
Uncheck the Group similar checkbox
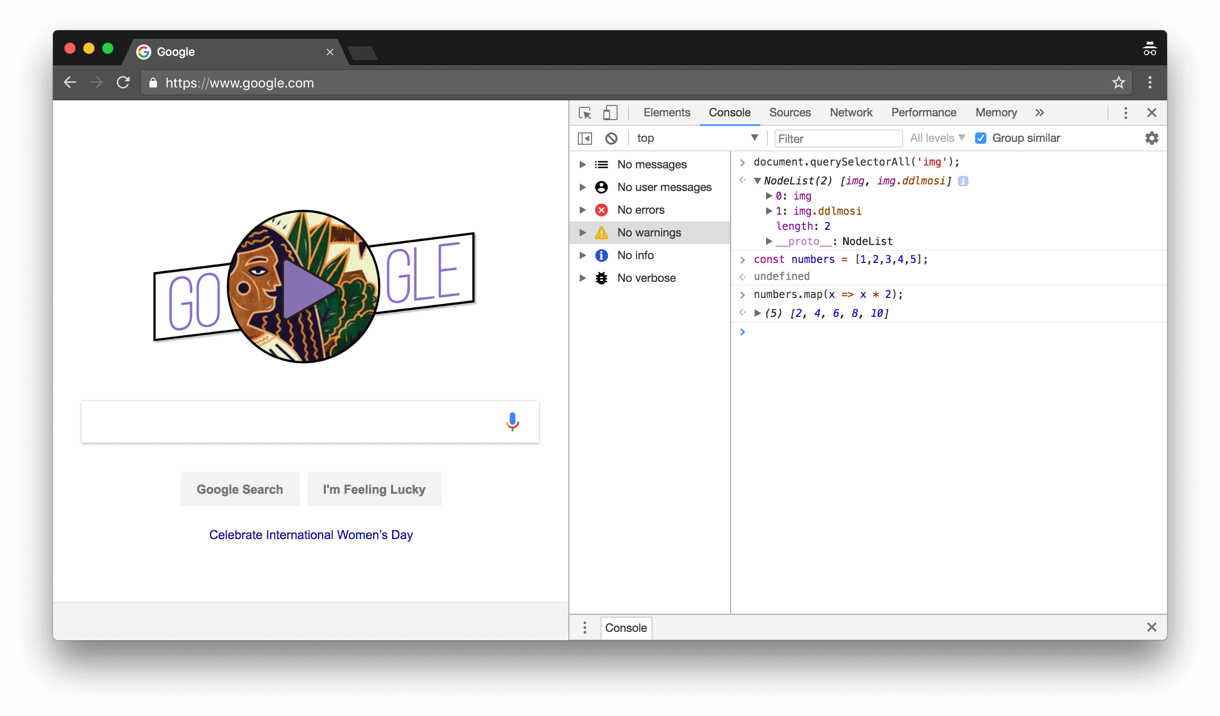pyautogui.click(x=980, y=139)
